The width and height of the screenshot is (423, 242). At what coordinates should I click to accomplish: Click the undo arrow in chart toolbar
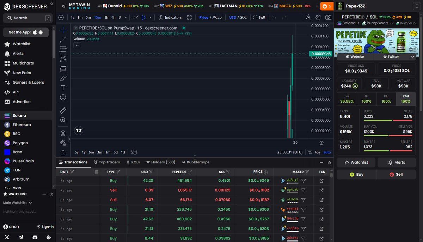274,17
